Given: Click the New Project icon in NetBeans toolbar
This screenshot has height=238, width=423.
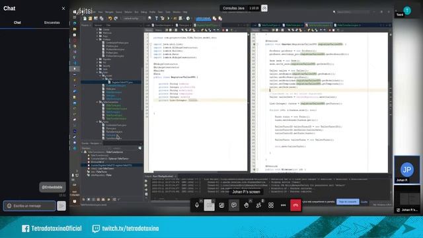Looking at the screenshot, I should (90, 19).
